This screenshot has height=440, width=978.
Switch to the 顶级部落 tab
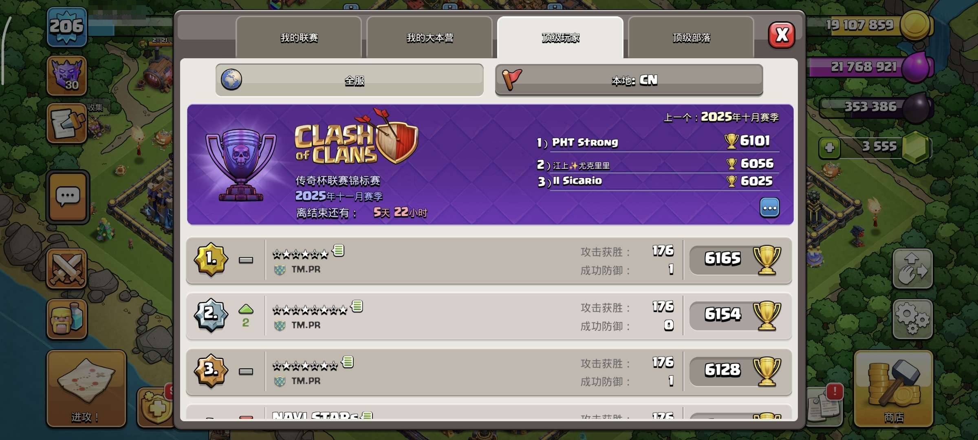pyautogui.click(x=691, y=38)
